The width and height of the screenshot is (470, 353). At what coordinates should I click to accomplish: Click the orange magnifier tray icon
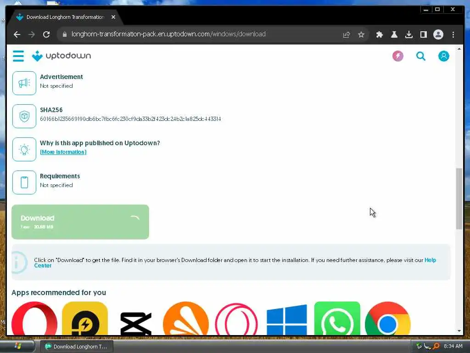436,346
